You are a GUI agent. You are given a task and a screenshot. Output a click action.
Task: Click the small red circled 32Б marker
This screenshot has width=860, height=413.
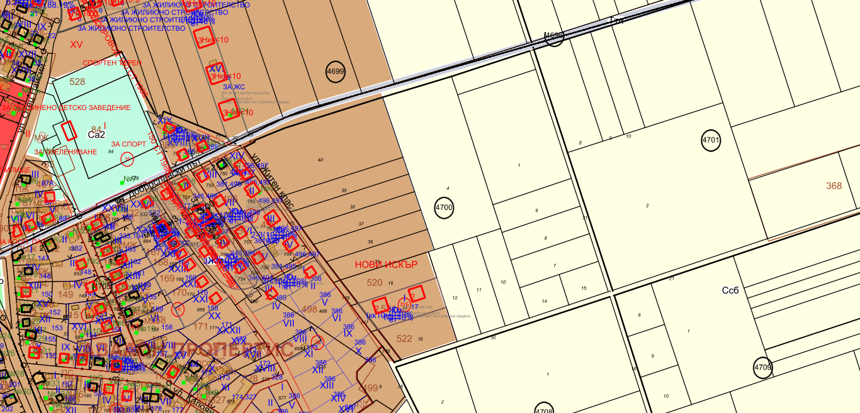click(404, 305)
